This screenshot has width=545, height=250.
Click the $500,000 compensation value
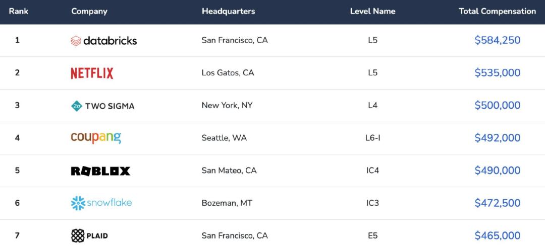pos(498,105)
